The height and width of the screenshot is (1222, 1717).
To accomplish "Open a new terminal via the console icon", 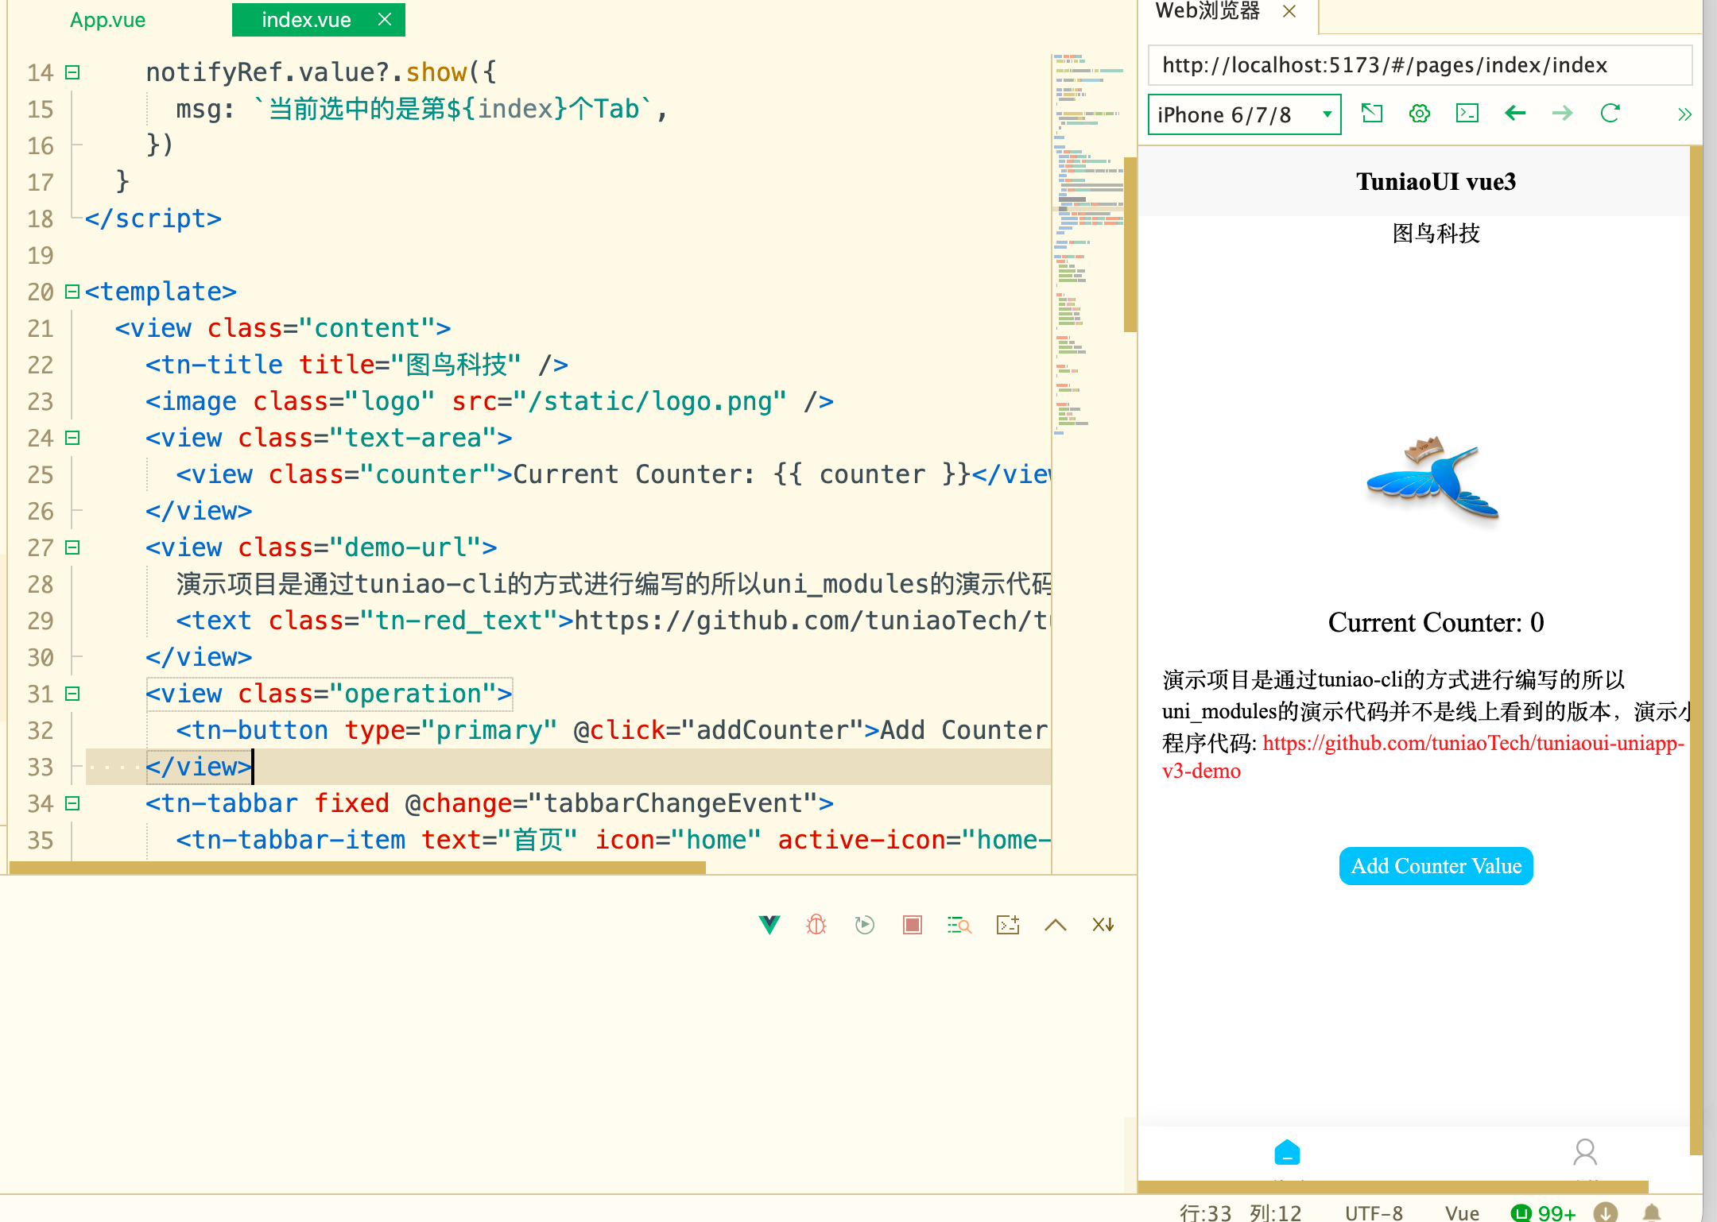I will (x=1007, y=925).
